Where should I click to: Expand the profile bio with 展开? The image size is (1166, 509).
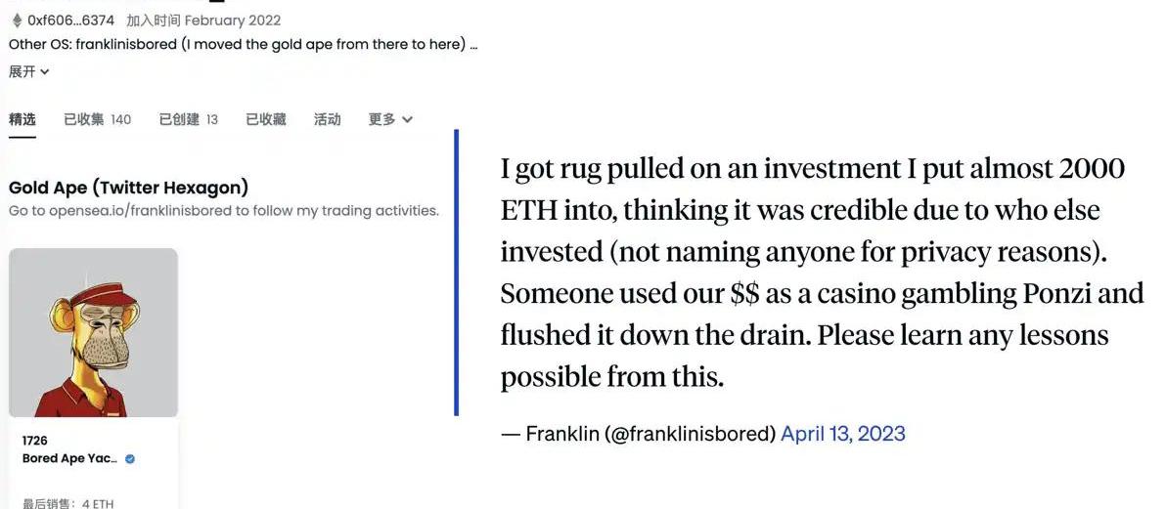[x=28, y=71]
